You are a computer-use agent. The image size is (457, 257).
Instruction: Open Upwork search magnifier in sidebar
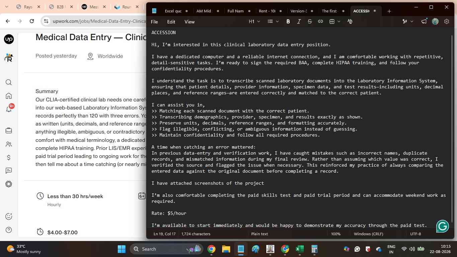[x=9, y=82]
